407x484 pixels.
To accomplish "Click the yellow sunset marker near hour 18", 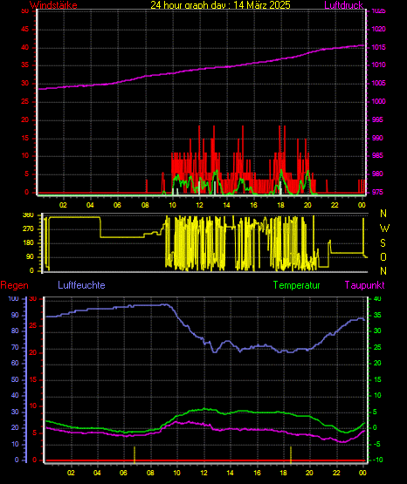I will click(x=291, y=454).
